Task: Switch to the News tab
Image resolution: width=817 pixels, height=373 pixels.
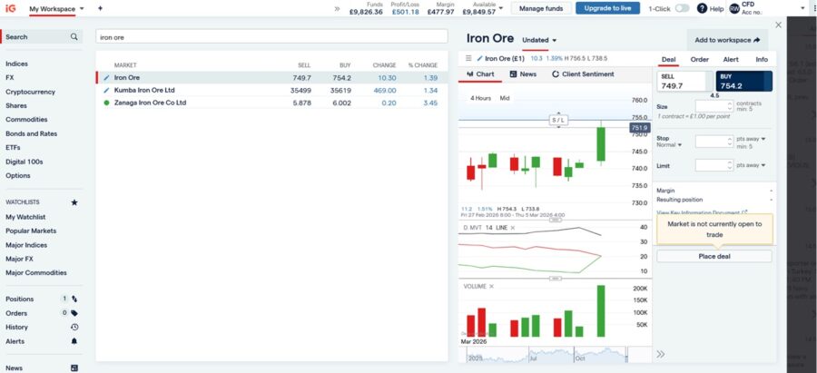Action: click(523, 74)
